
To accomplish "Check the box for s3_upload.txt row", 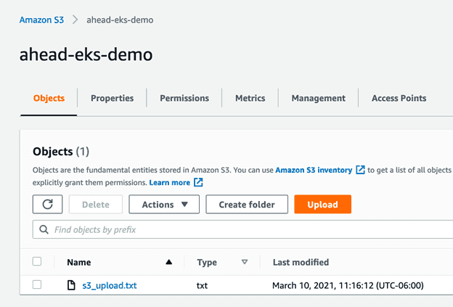I will pos(37,285).
